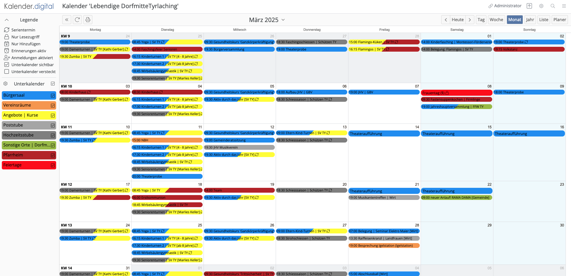This screenshot has height=276, width=571.
Task: Toggle all Unterkalender header checkbox
Action: (53, 84)
